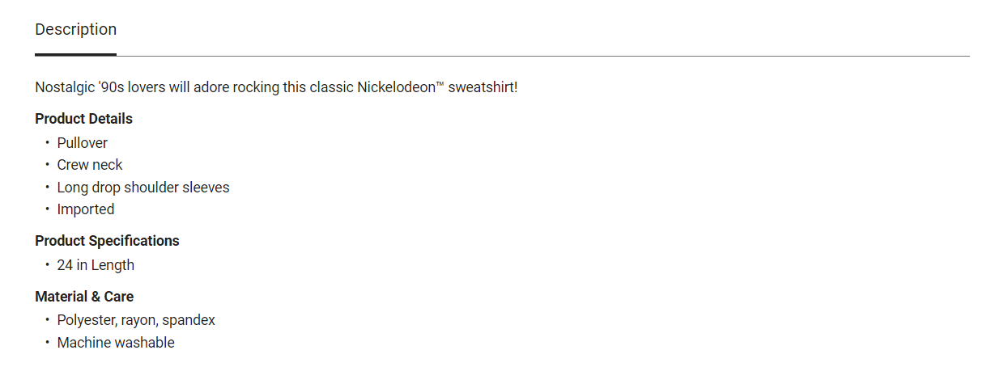Viewport: 1008px width, 367px height.
Task: Click the Product Details heading
Action: [83, 119]
